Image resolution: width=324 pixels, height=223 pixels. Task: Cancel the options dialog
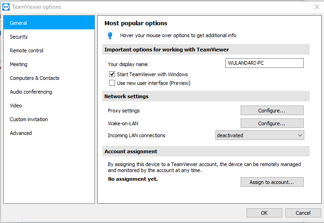pos(303,213)
